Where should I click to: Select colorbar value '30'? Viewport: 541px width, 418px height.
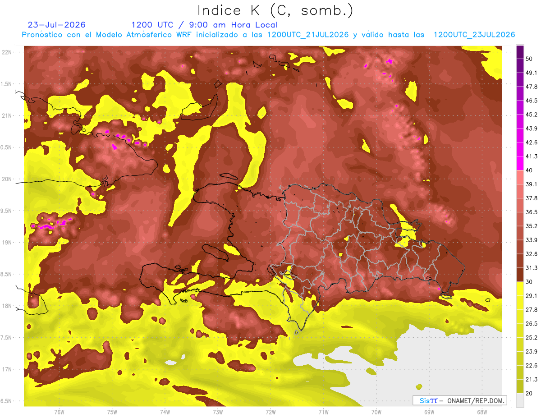click(529, 282)
